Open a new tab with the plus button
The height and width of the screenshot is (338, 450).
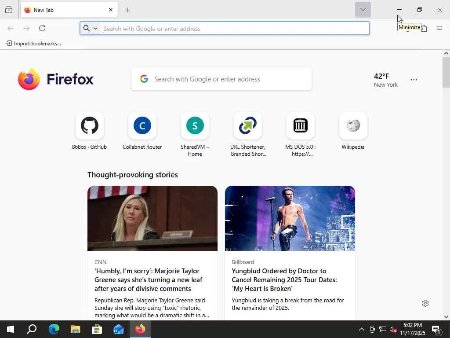pos(127,10)
